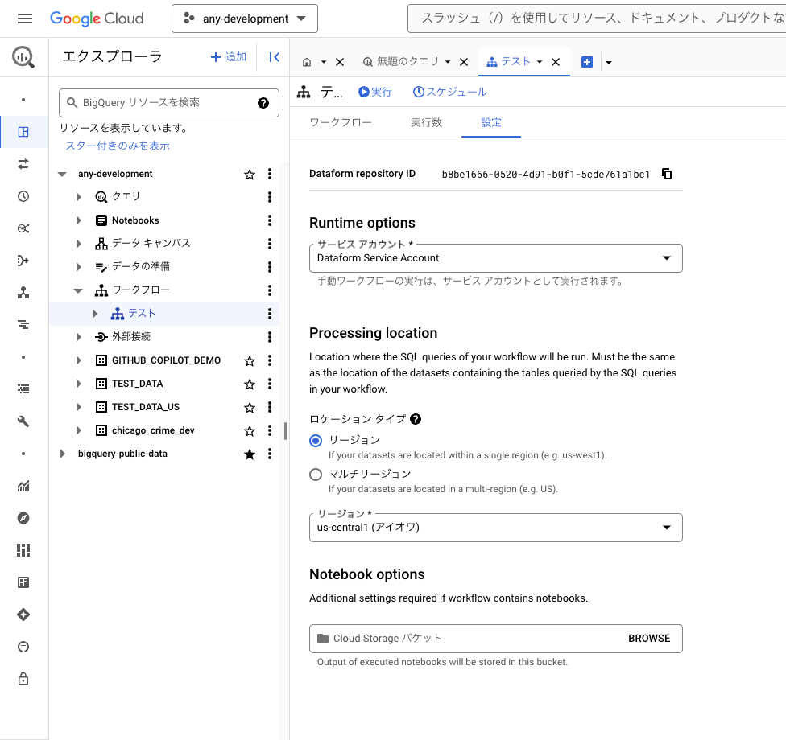Open the サービス アカウント dropdown
The width and height of the screenshot is (786, 740).
496,258
